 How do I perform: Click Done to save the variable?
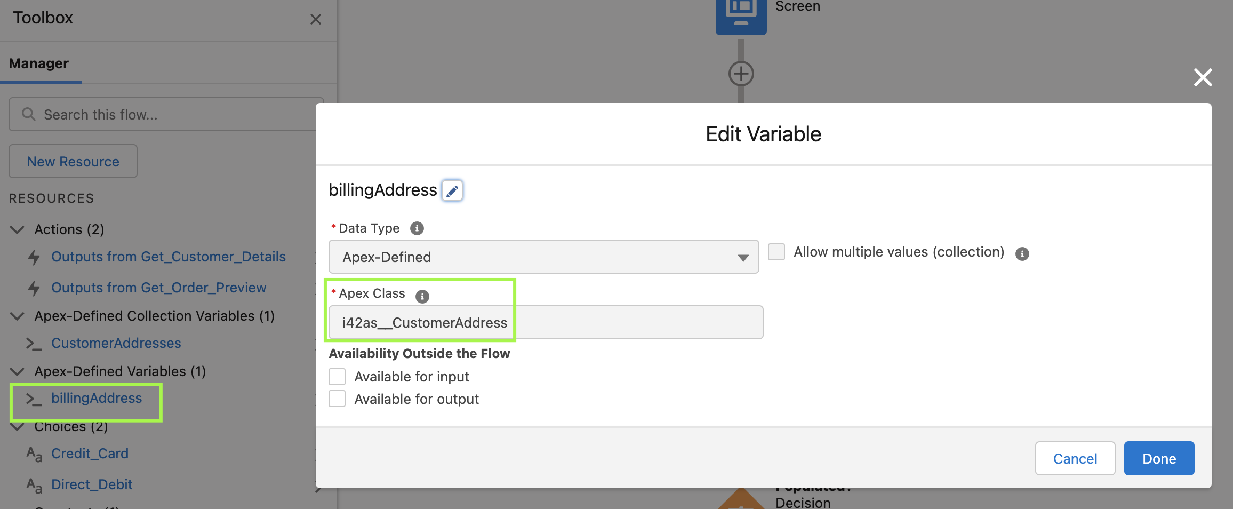pyautogui.click(x=1159, y=459)
